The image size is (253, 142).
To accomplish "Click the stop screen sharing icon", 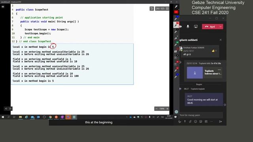I will (x=196, y=26).
